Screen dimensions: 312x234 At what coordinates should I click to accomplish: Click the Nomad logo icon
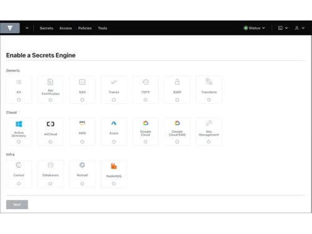pos(82,165)
